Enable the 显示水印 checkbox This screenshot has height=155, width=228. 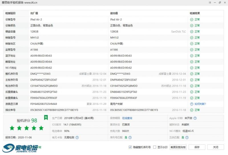pyautogui.click(x=155, y=147)
